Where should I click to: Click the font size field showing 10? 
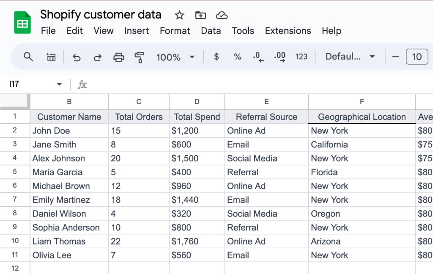[417, 57]
